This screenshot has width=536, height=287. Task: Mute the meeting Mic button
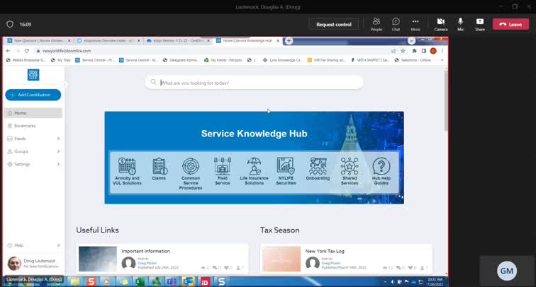click(460, 24)
